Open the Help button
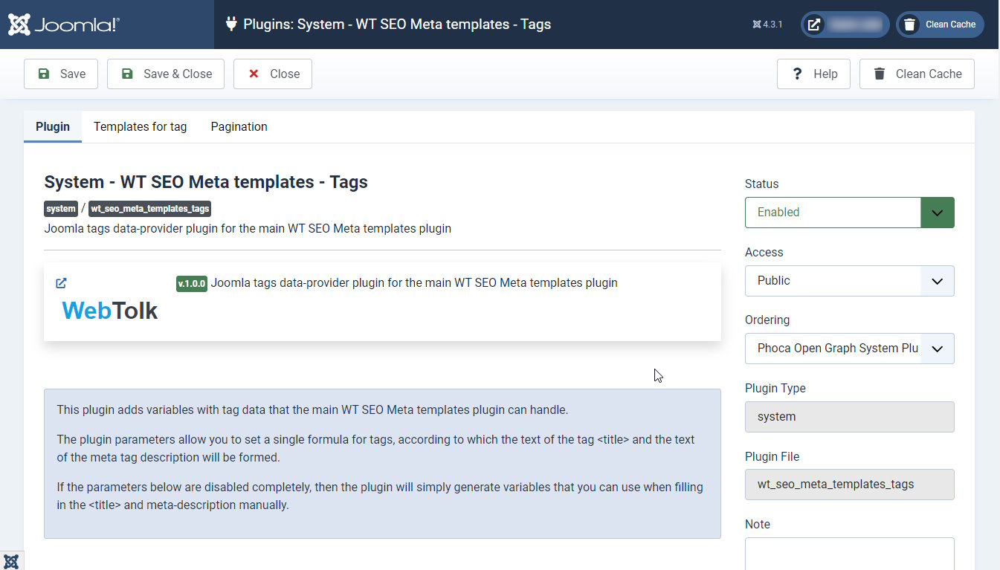This screenshot has width=1000, height=570. pyautogui.click(x=813, y=74)
